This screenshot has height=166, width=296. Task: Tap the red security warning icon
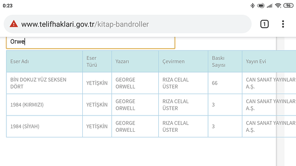point(14,24)
